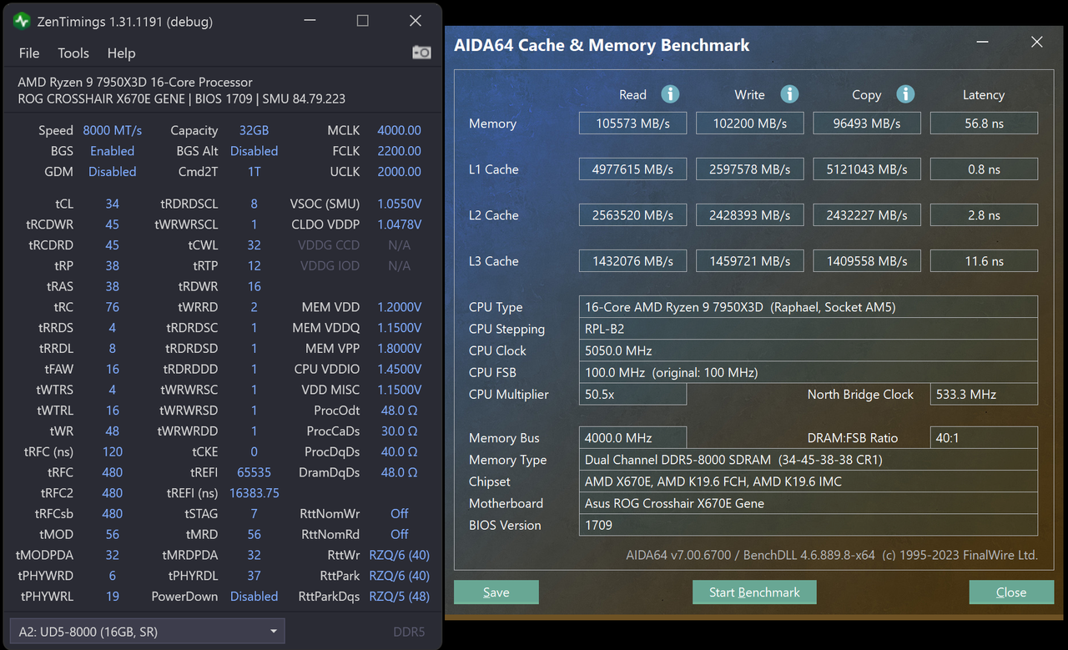
Task: Click the tRFC (ns) value 120
Action: [112, 451]
